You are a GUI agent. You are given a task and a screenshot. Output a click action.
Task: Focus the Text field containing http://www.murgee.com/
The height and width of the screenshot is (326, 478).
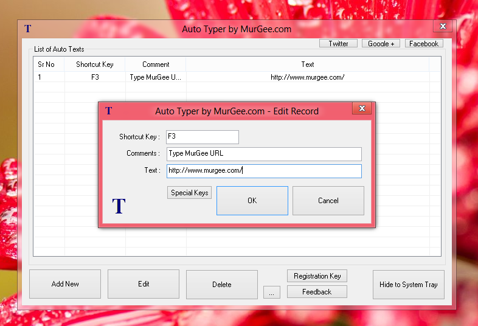point(264,171)
